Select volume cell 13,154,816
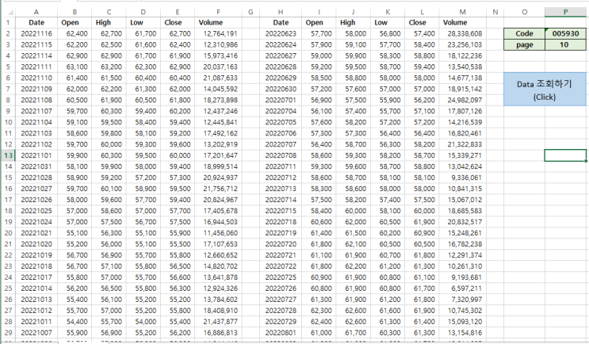589x344 pixels. 462,333
